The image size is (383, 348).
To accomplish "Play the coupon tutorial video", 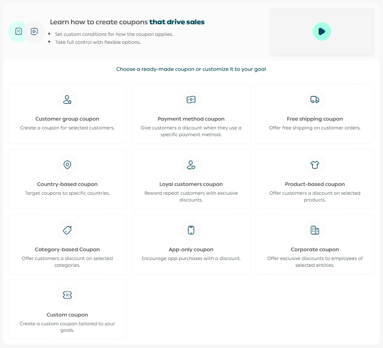I will (322, 31).
